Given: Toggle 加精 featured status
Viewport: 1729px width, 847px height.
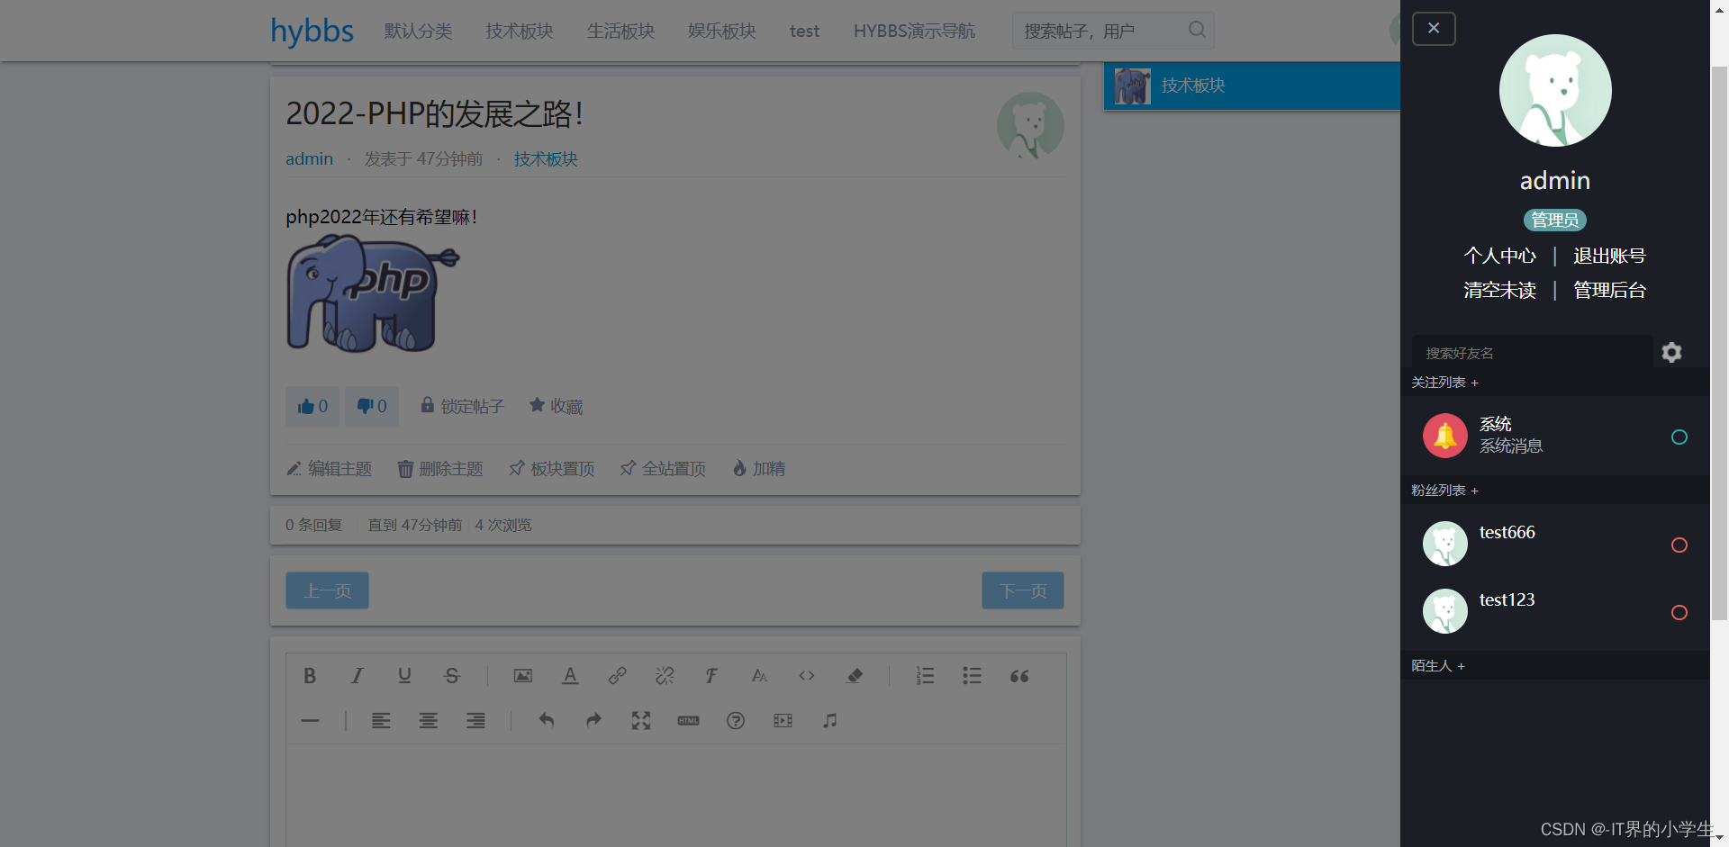Looking at the screenshot, I should [x=759, y=469].
